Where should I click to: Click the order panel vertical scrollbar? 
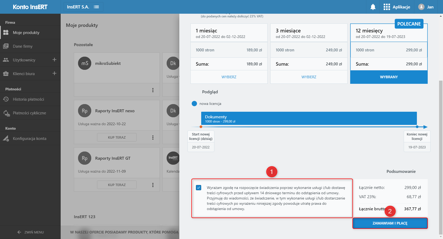click(x=441, y=157)
